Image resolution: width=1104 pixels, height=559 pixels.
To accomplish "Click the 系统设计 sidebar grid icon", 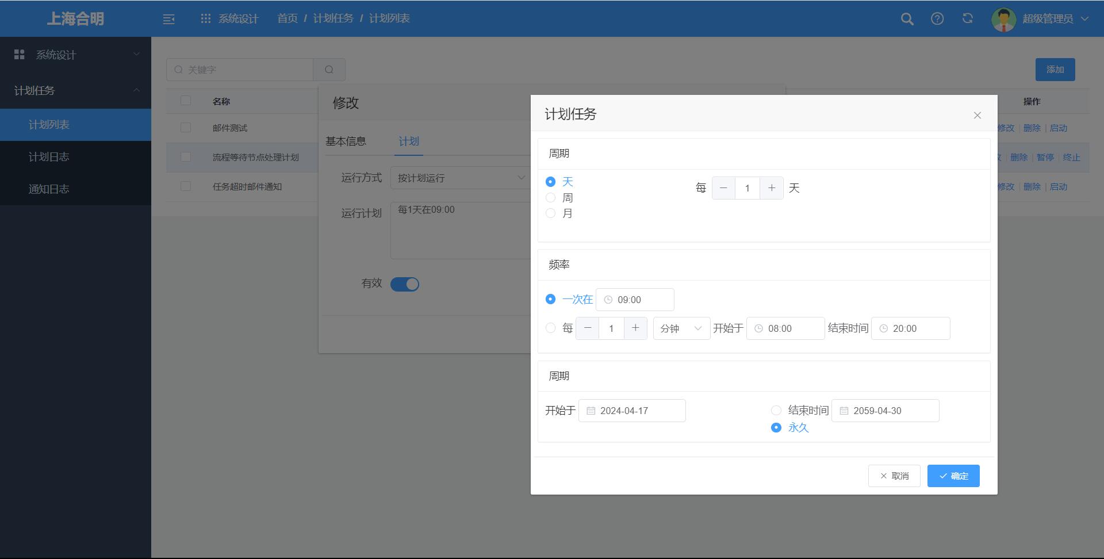I will pyautogui.click(x=20, y=55).
